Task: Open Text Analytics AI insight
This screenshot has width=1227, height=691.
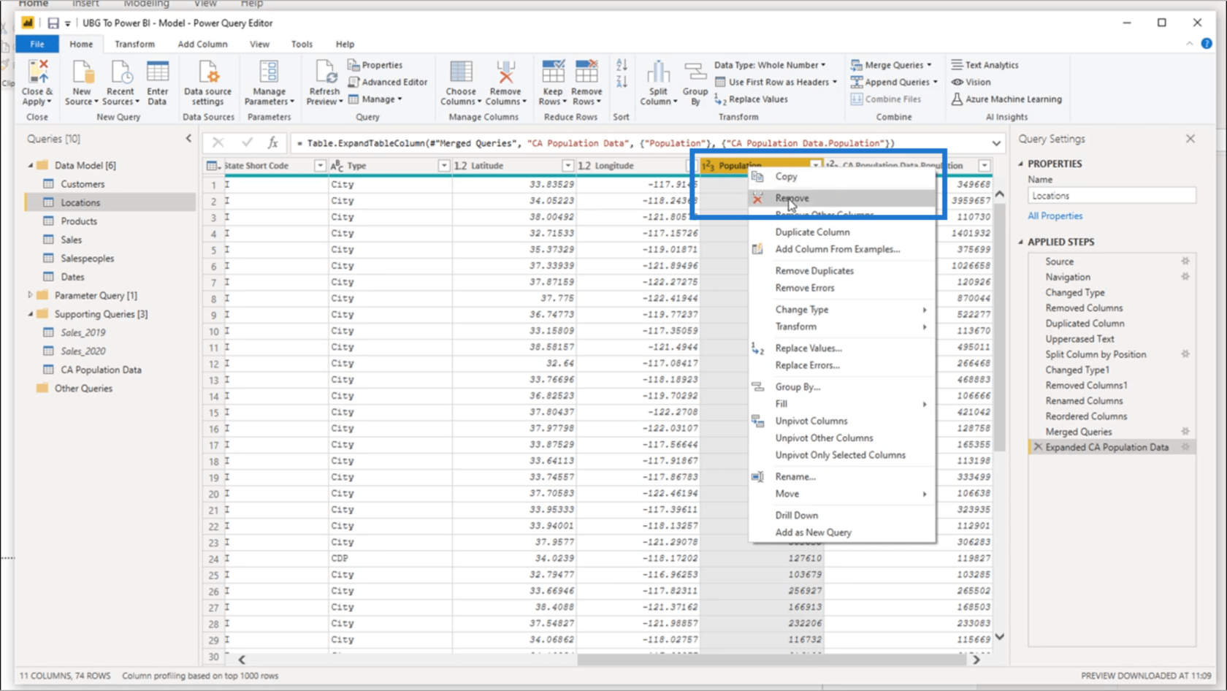Action: (x=985, y=65)
